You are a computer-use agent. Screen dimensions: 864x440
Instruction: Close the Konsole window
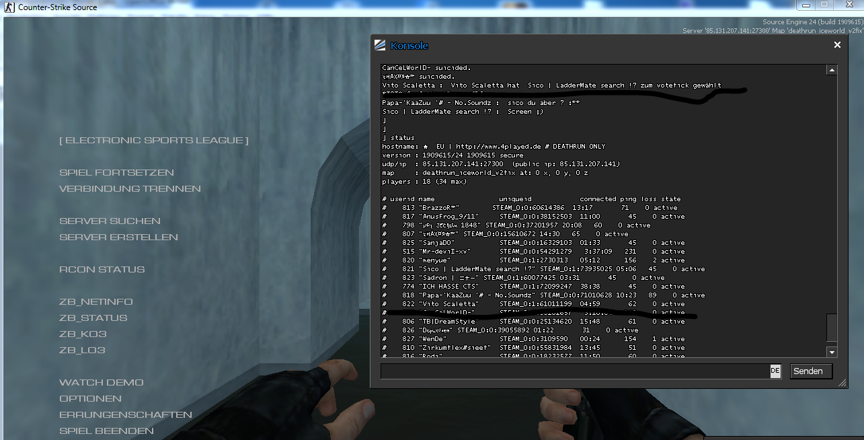click(x=837, y=45)
